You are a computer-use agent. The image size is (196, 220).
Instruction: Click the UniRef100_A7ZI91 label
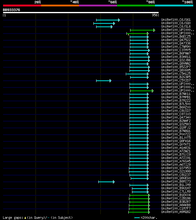(x=176, y=158)
